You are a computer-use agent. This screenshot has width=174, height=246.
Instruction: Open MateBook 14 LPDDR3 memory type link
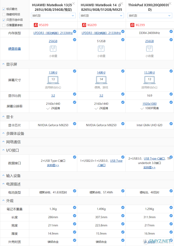click(x=101, y=33)
